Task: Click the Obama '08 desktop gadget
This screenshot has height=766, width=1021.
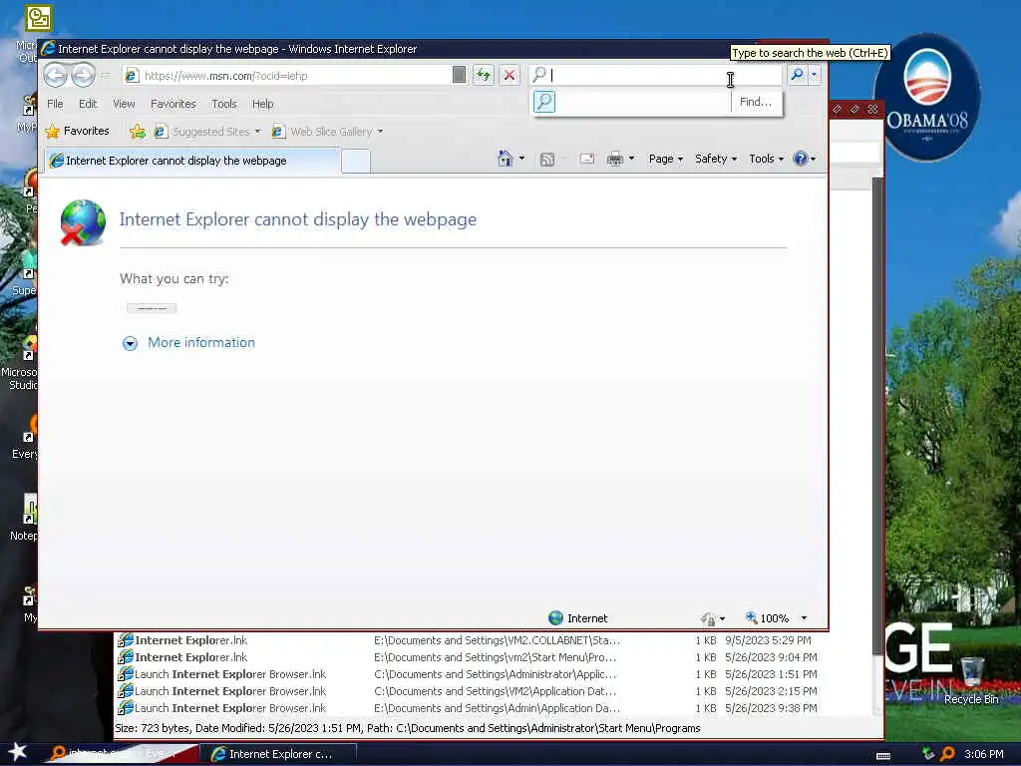Action: coord(926,97)
